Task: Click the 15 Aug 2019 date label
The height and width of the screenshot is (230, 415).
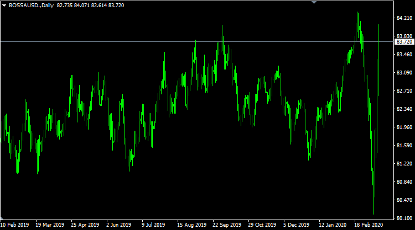Action: coord(191,224)
